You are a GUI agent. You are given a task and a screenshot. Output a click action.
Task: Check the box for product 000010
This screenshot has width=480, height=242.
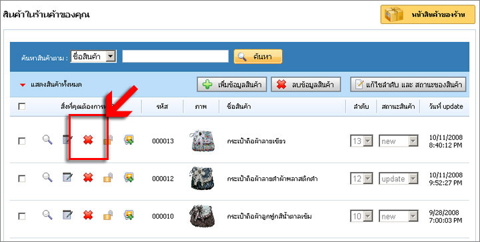click(22, 216)
